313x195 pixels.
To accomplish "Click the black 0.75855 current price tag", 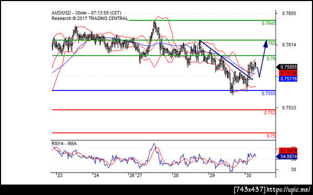I will (287, 67).
